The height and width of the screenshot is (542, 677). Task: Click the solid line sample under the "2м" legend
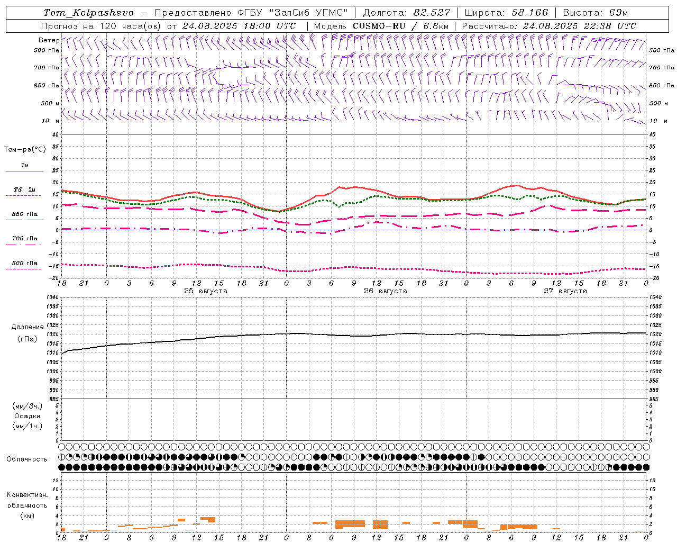click(x=24, y=171)
